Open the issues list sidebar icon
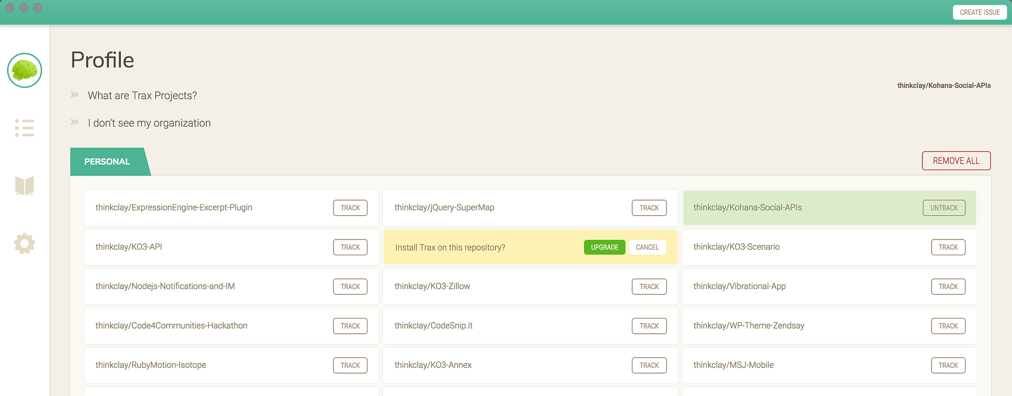Image resolution: width=1012 pixels, height=396 pixels. pyautogui.click(x=24, y=128)
